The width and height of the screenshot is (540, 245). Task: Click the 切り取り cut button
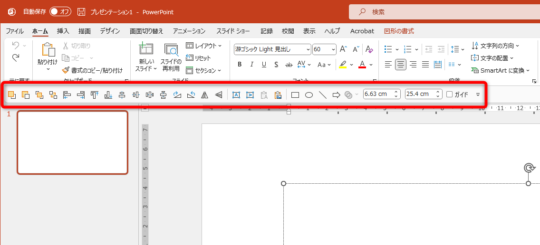pyautogui.click(x=77, y=46)
